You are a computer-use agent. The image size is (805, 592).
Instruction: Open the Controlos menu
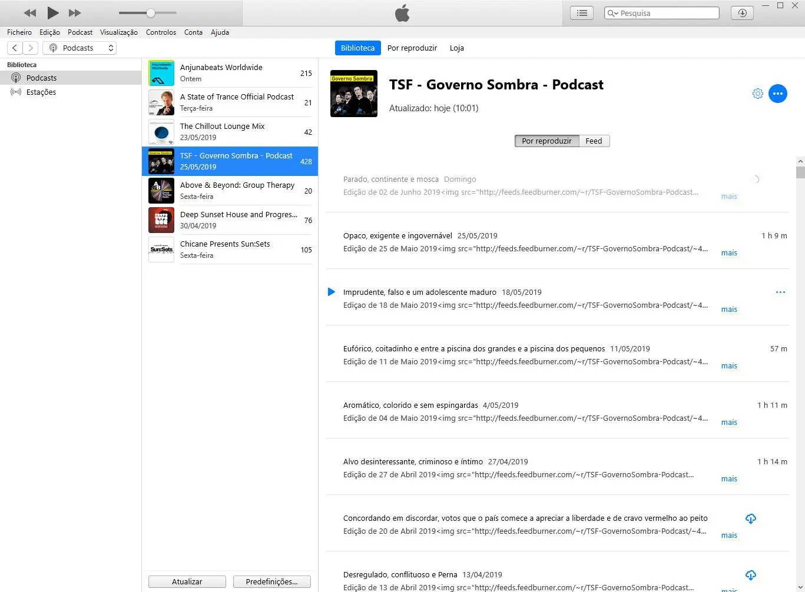coord(161,32)
